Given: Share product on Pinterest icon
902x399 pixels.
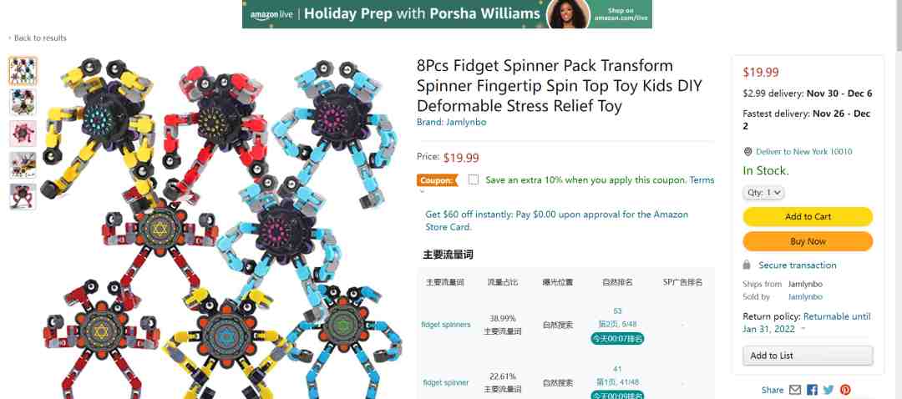Looking at the screenshot, I should pos(845,390).
